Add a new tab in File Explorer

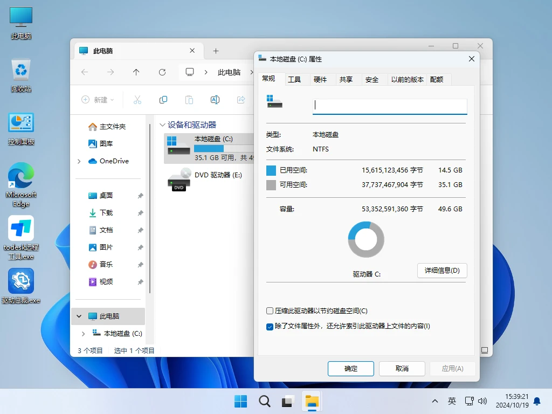[x=216, y=51]
